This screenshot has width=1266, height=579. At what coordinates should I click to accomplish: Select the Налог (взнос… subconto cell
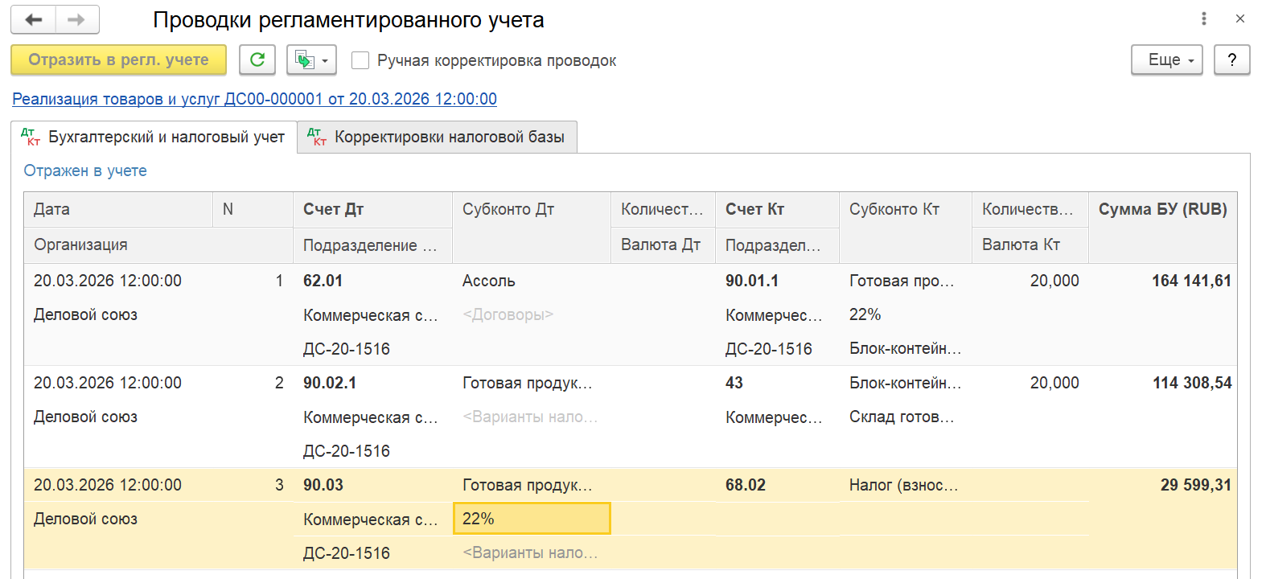(906, 485)
